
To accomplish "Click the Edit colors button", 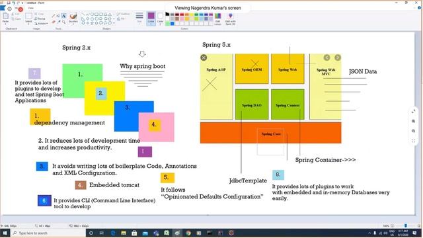I will [x=217, y=19].
